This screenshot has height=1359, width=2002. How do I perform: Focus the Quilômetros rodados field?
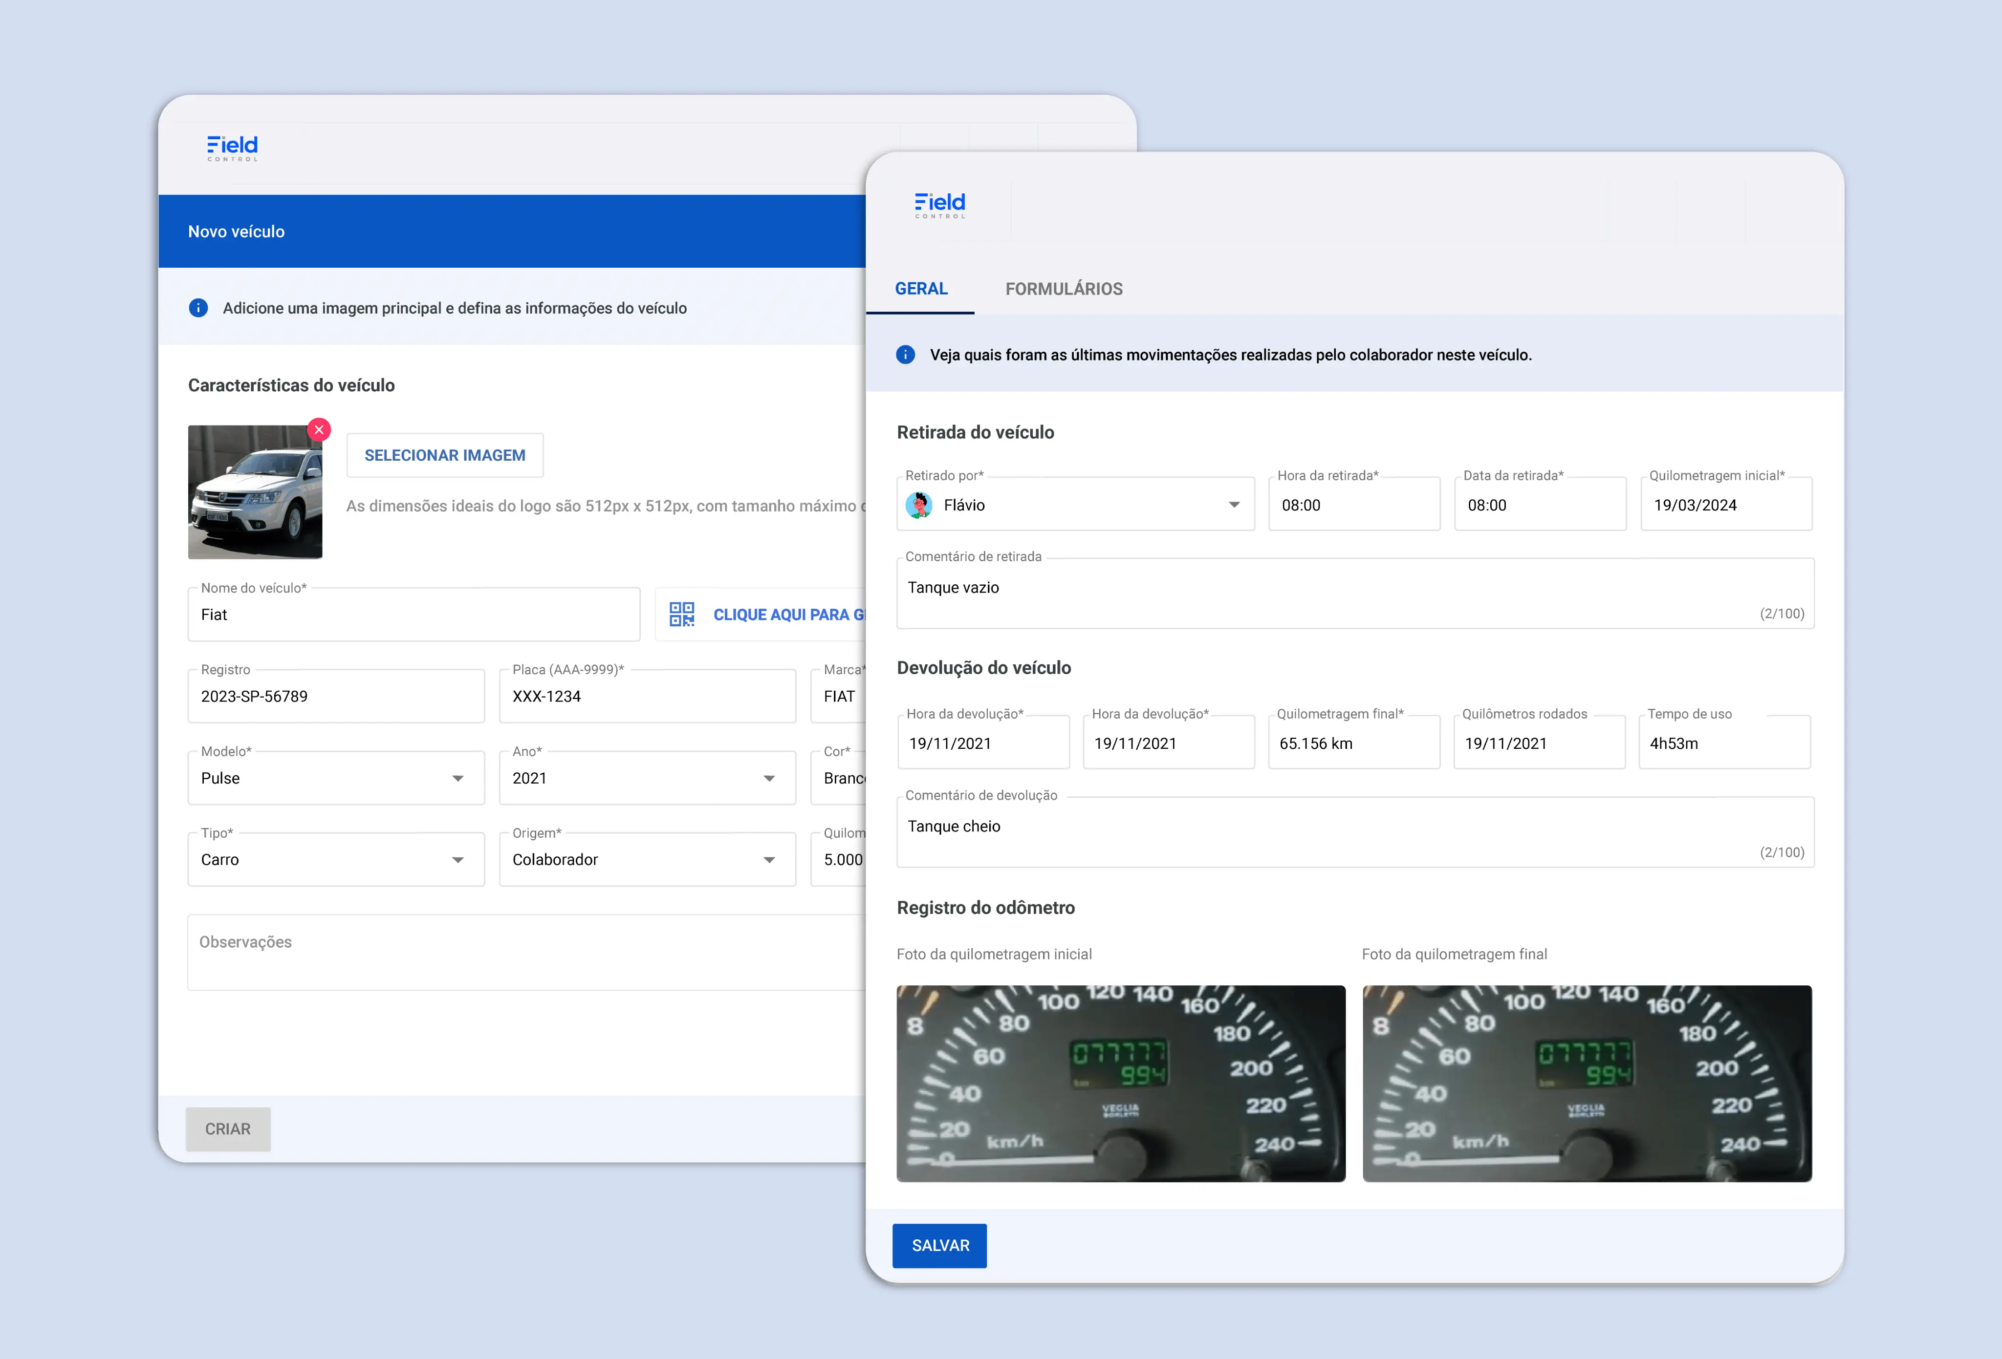click(1539, 743)
